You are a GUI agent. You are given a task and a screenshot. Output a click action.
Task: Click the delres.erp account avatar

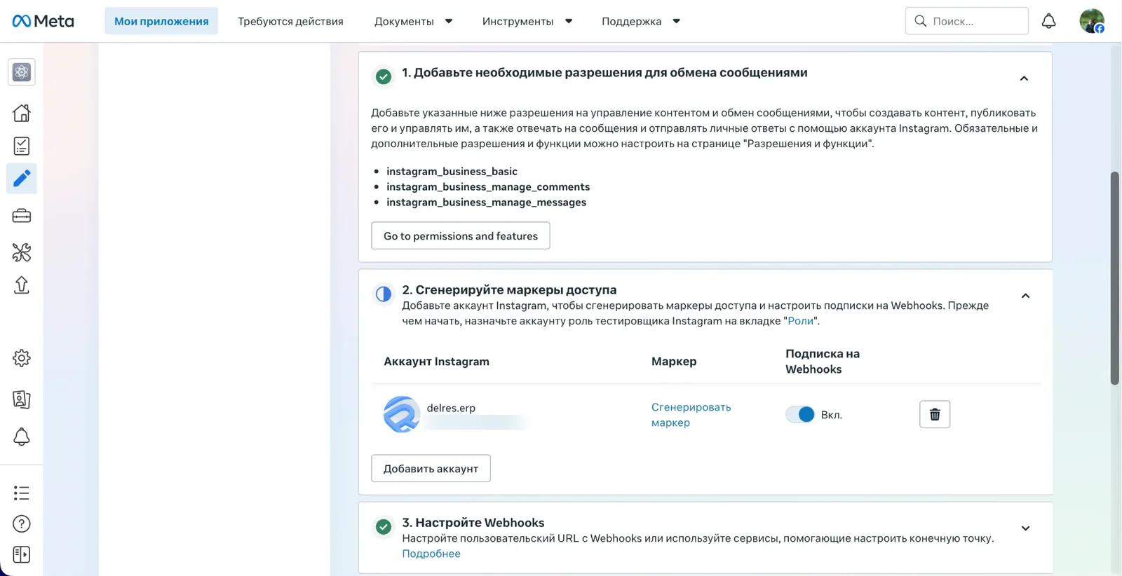(x=402, y=414)
